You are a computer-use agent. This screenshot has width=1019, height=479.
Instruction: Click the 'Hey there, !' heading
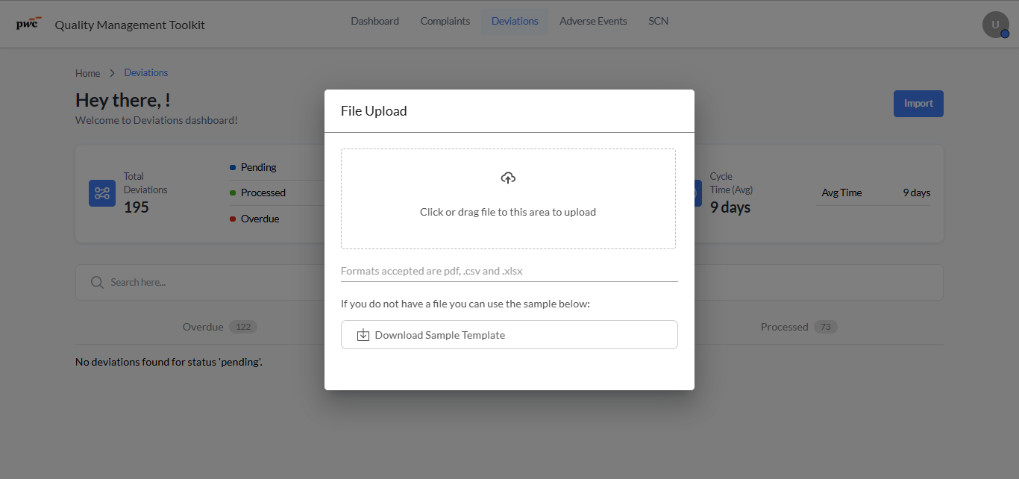point(123,100)
